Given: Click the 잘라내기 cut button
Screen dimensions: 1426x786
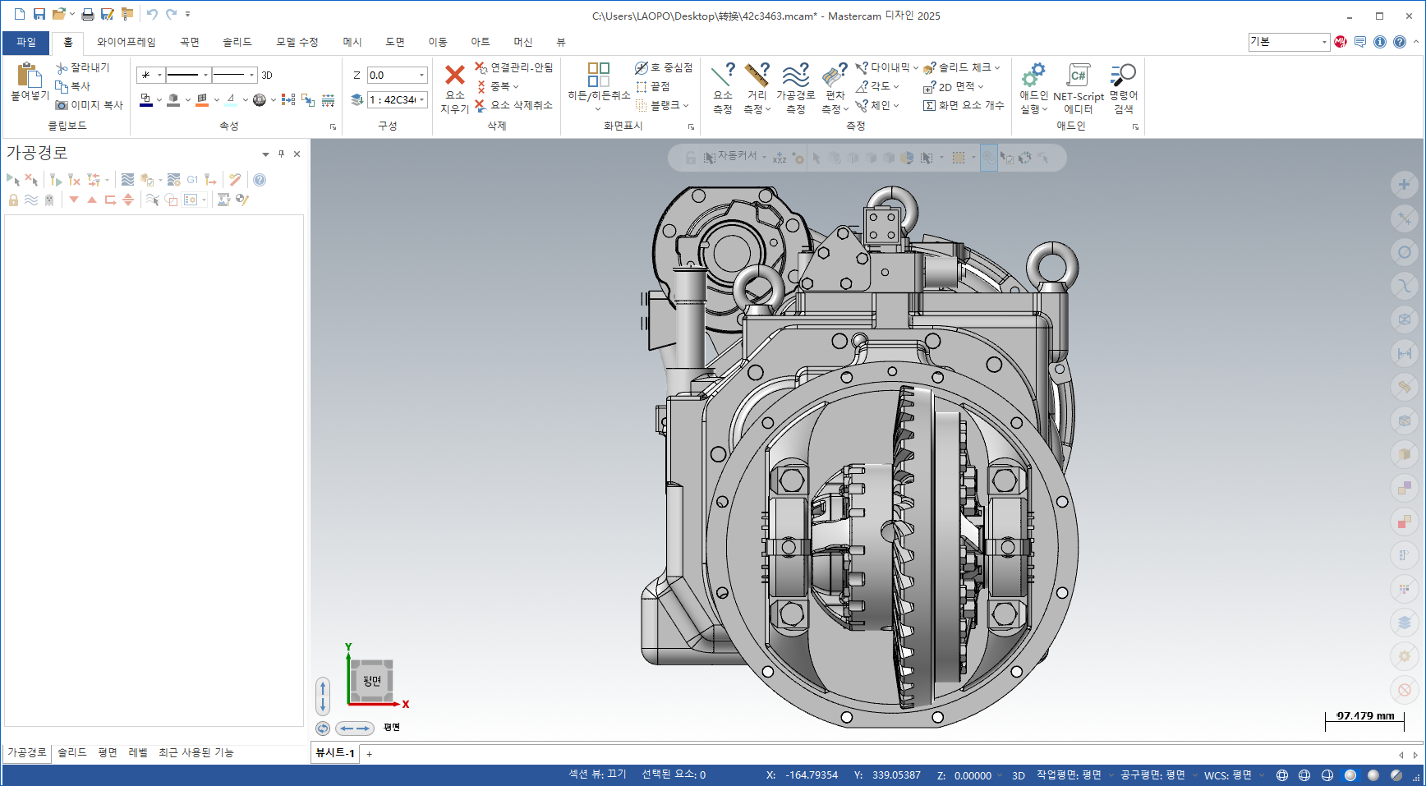Looking at the screenshot, I should click(x=83, y=67).
